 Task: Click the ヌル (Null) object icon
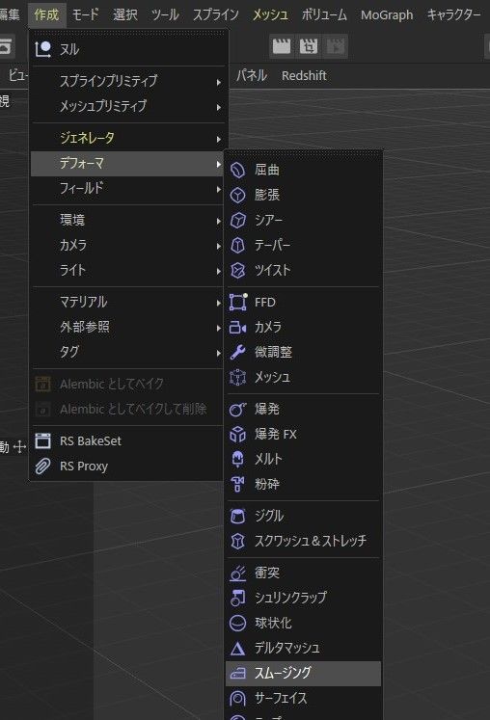point(42,49)
